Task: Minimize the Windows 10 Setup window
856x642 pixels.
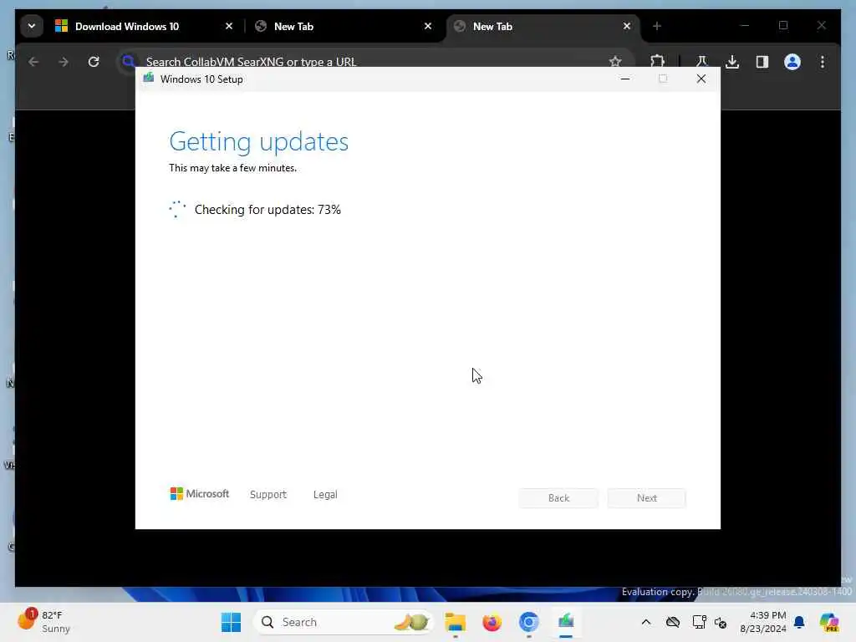Action: point(625,79)
